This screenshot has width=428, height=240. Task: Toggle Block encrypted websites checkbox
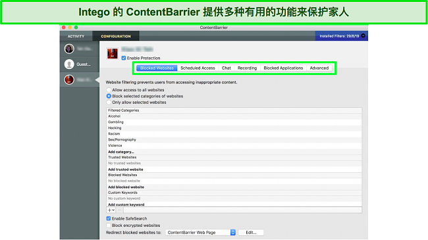pyautogui.click(x=109, y=226)
